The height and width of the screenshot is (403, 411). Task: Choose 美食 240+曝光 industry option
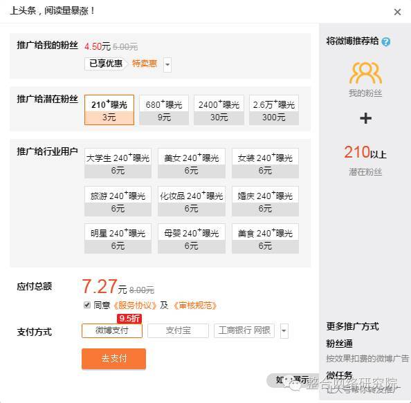(265, 238)
